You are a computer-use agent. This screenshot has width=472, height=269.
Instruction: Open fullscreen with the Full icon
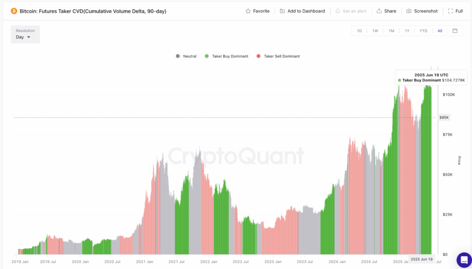(x=450, y=11)
